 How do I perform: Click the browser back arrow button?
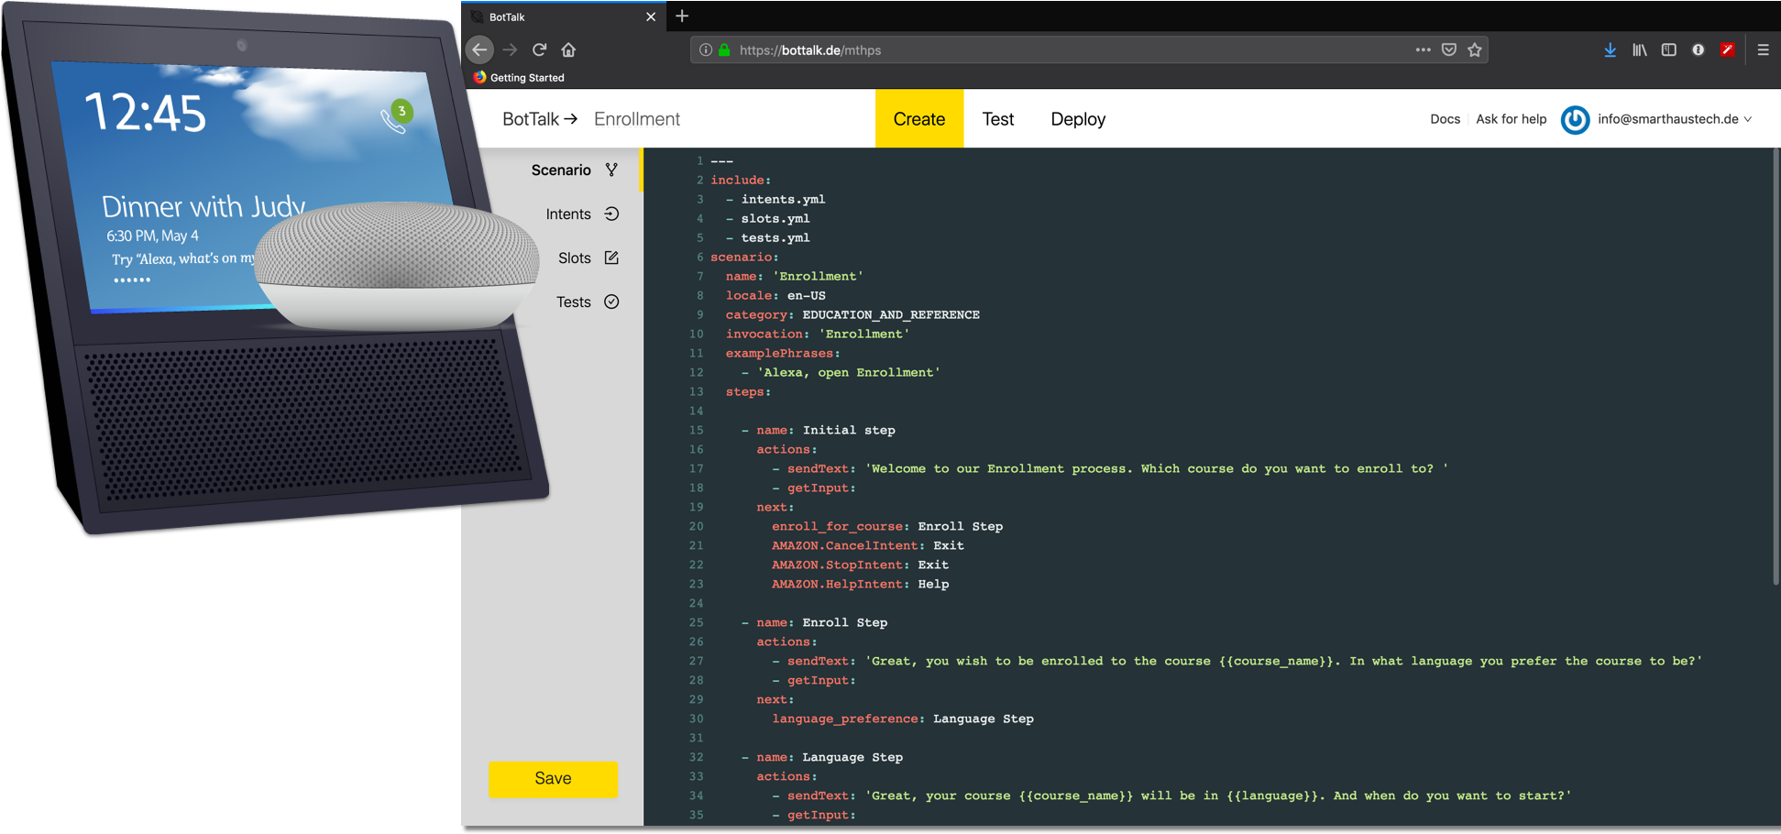pos(480,49)
